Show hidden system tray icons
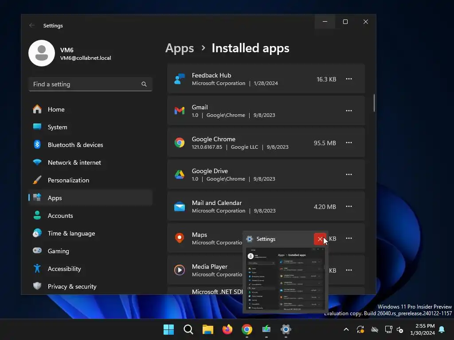 (x=346, y=329)
